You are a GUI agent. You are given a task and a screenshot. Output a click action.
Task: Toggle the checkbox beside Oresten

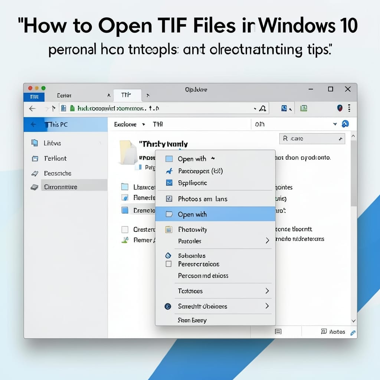click(x=125, y=229)
